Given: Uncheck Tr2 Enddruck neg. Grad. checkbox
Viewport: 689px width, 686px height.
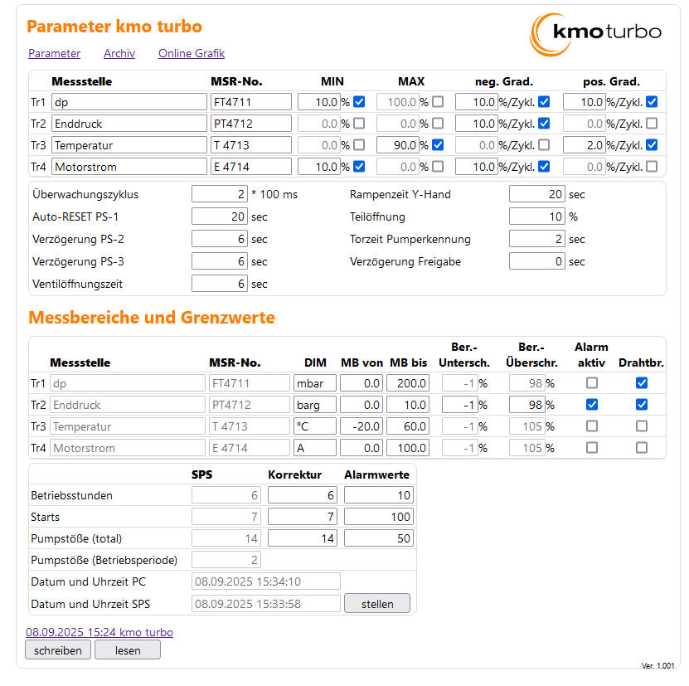Looking at the screenshot, I should point(544,123).
